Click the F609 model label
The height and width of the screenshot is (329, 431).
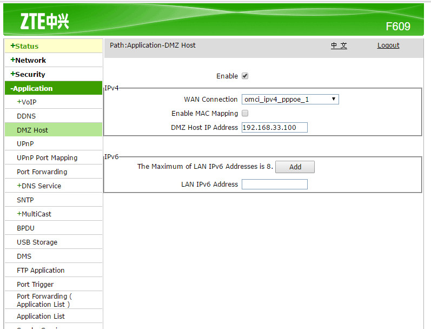(398, 27)
